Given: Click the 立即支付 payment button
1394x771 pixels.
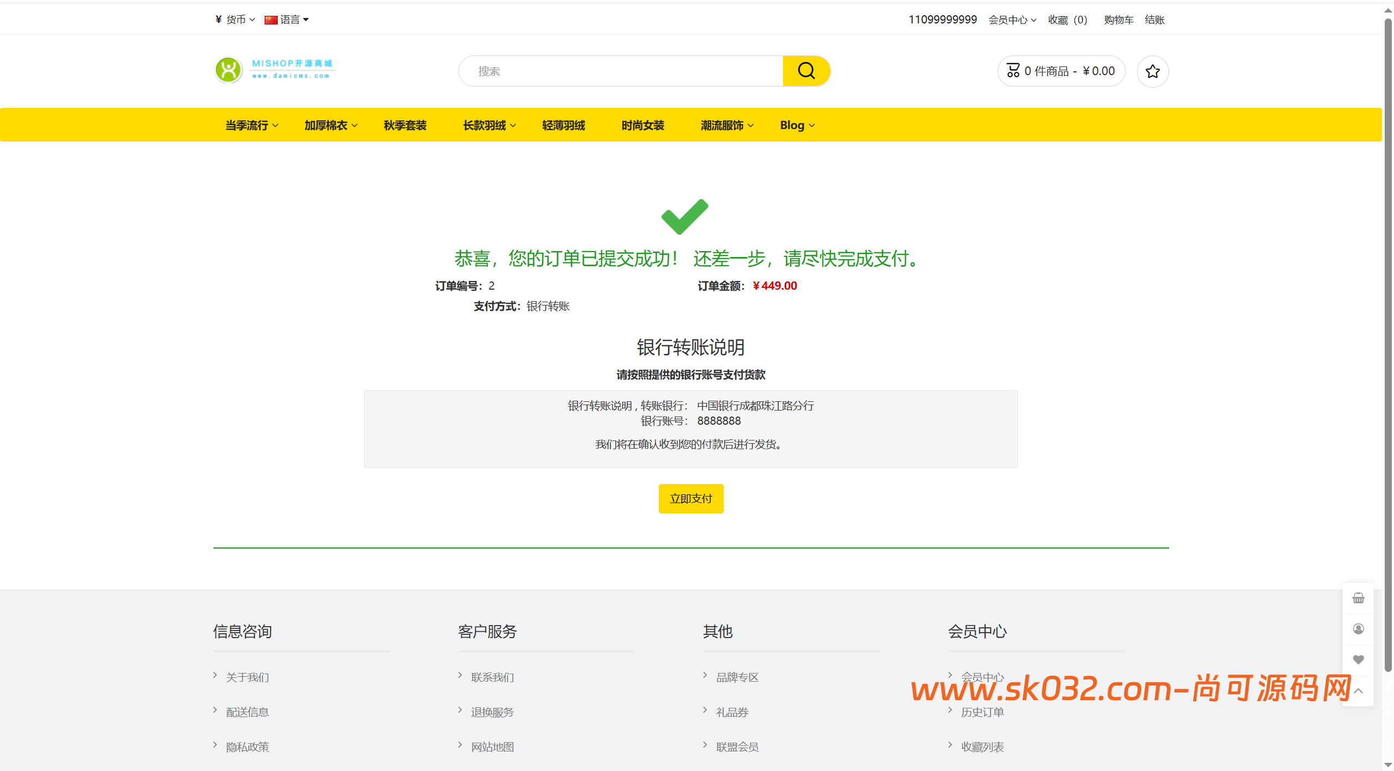Looking at the screenshot, I should [x=690, y=498].
